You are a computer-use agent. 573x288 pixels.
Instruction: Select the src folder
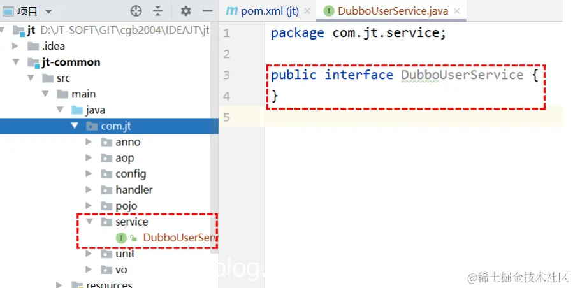click(63, 78)
